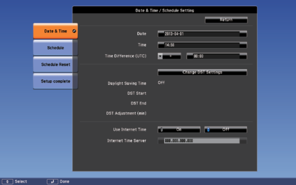Open the Schedule Reset tab
The width and height of the screenshot is (296, 185).
click(x=55, y=65)
